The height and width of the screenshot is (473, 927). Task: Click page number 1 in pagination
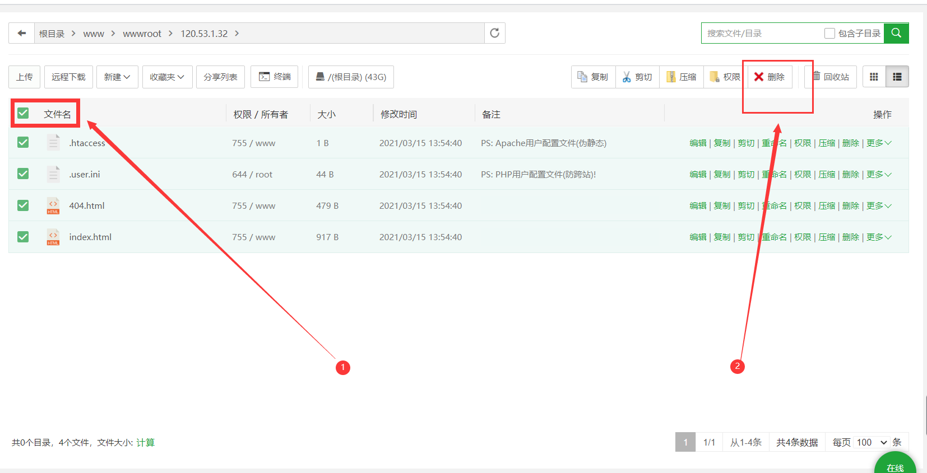[x=685, y=442]
